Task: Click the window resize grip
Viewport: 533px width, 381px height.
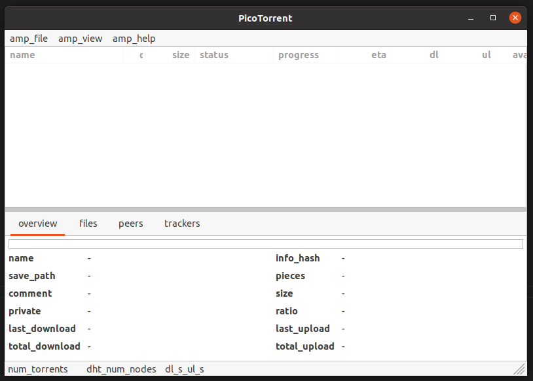Action: point(519,369)
